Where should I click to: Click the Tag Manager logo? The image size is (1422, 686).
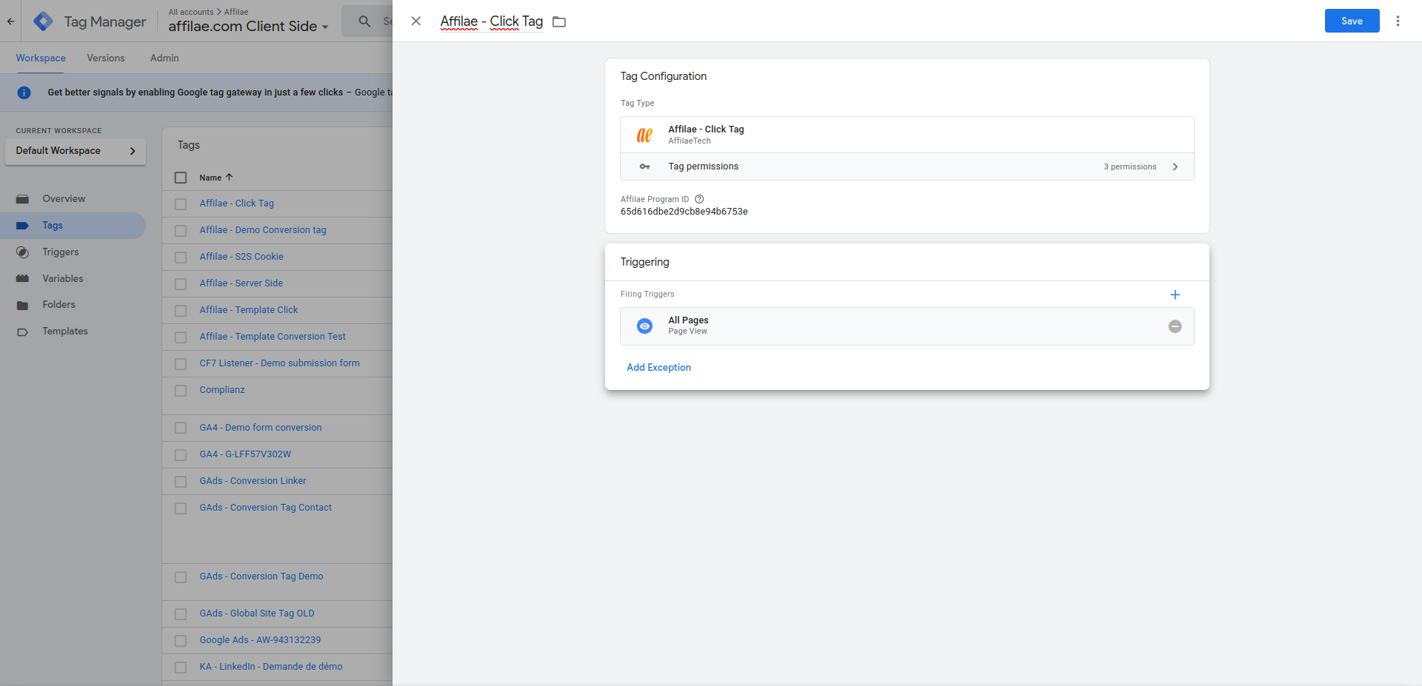click(44, 21)
